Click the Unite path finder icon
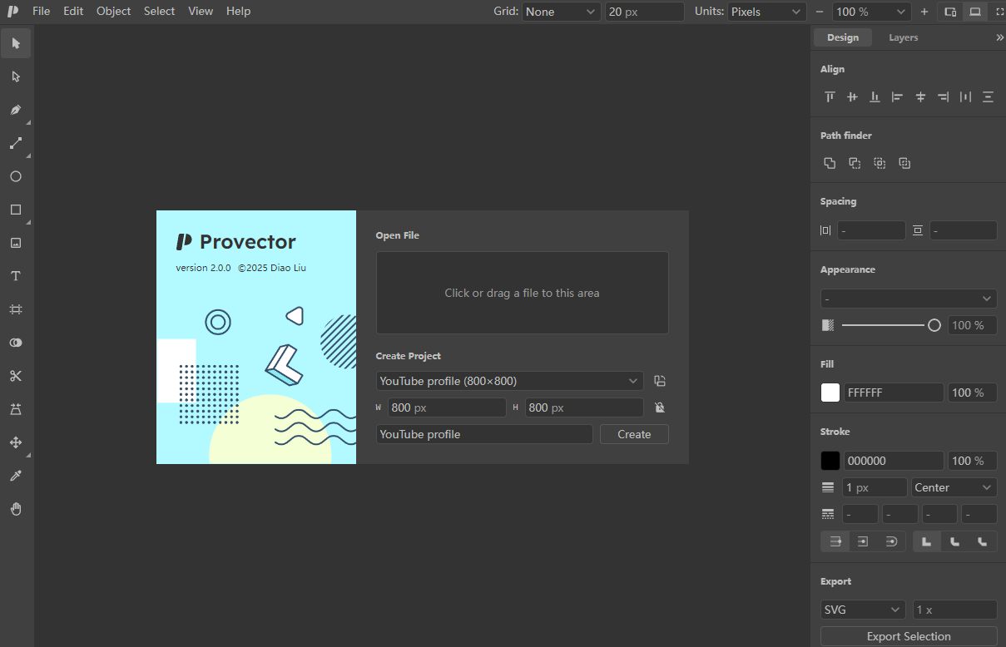 click(830, 163)
